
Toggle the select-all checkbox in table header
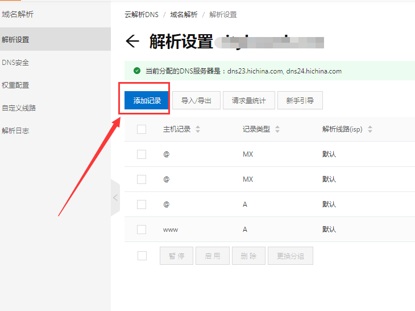(x=142, y=129)
